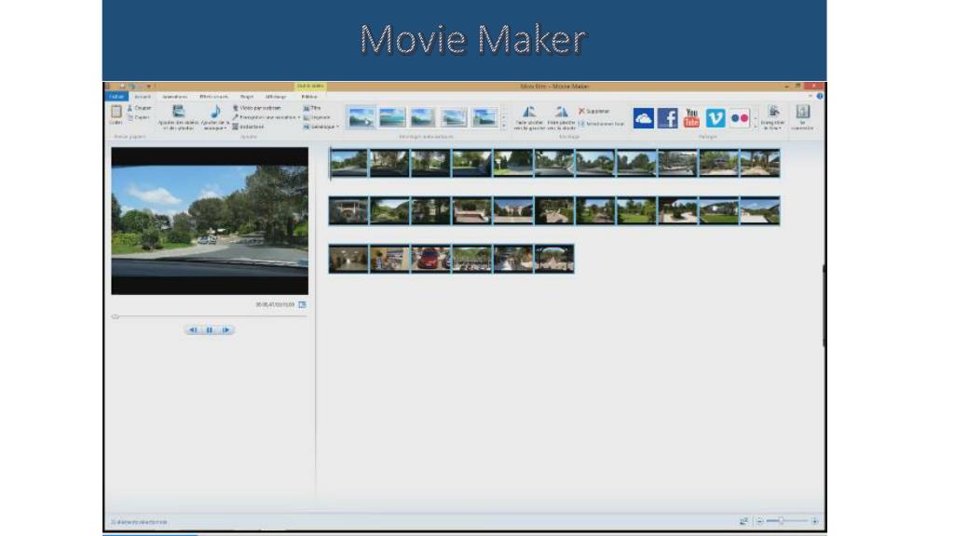
Task: Click Couper in the clipboard group
Action: (x=140, y=108)
